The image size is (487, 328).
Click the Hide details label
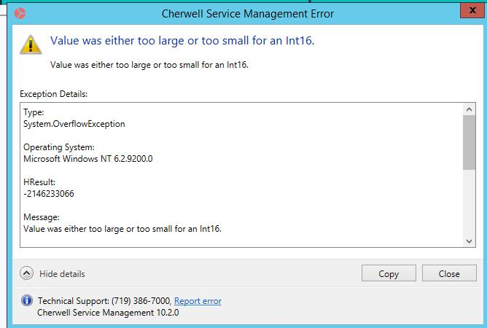62,274
